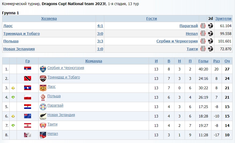Click the Serbia and Montenegro flag icon
Image resolution: width=235 pixels, height=143 pixels.
coord(28,69)
